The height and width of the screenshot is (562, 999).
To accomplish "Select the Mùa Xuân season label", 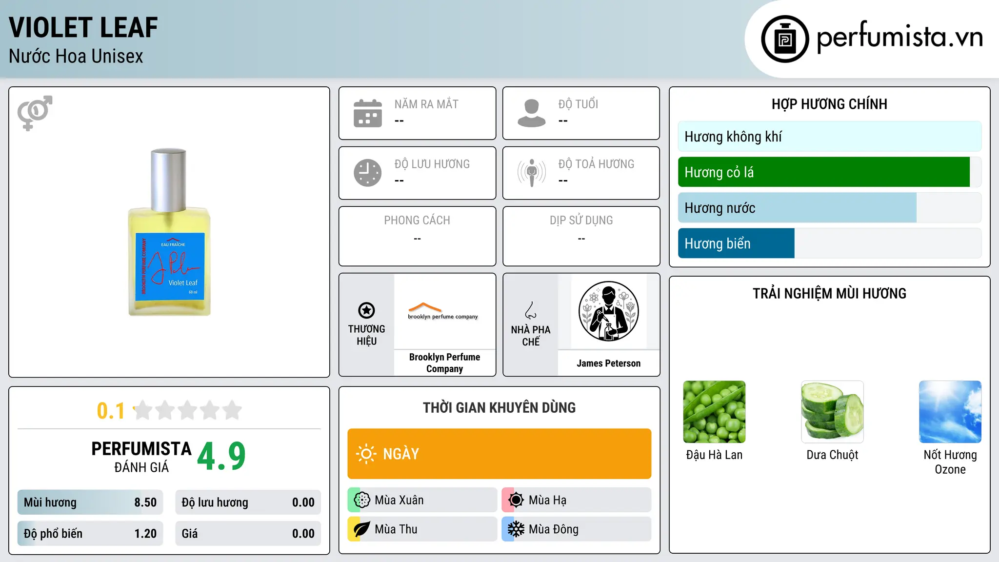I will click(399, 500).
